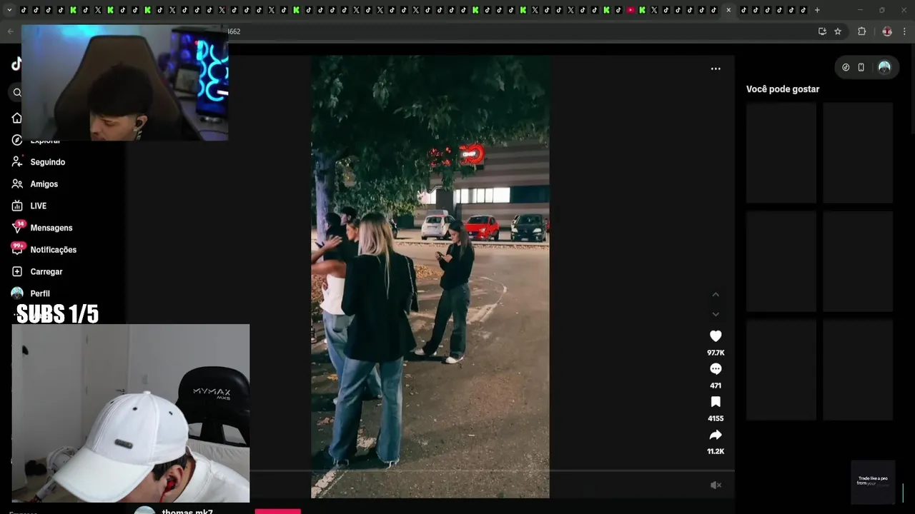Switch to the YouTube tab
915x514 pixels.
pyautogui.click(x=630, y=10)
